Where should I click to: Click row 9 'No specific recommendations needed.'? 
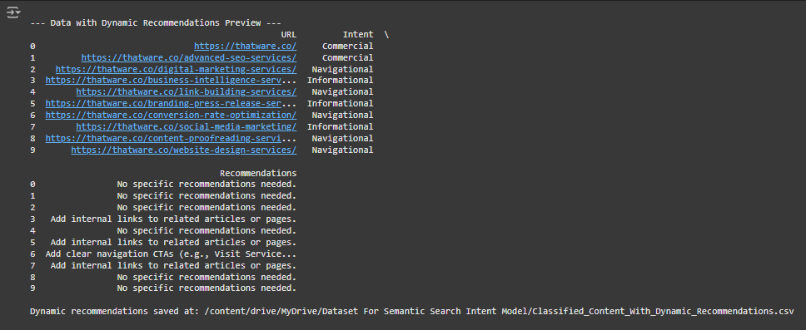click(x=206, y=288)
